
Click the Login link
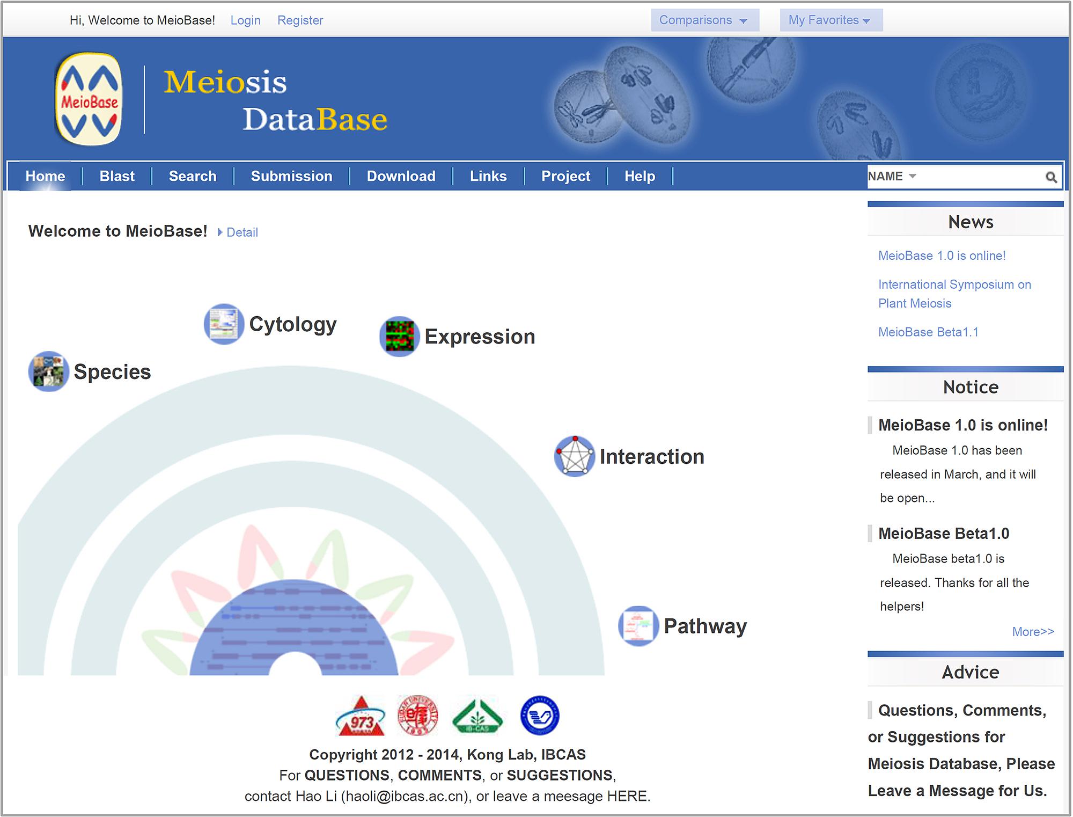(x=246, y=20)
